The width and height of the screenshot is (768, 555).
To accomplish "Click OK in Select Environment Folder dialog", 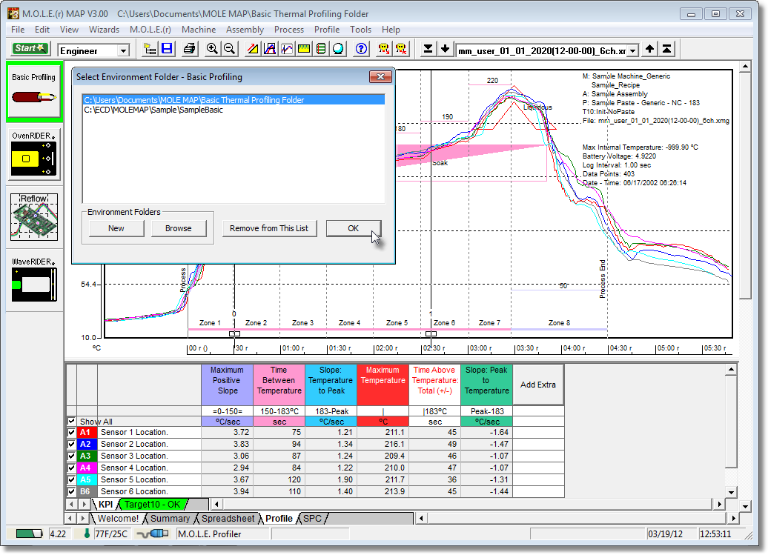I will point(353,228).
